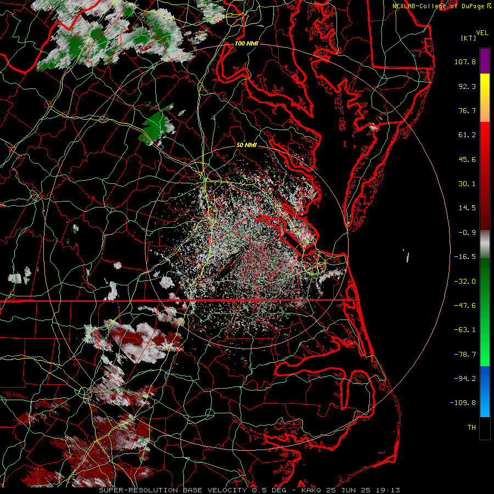This screenshot has width=494, height=494.
Task: Click the -109.8 legend value
Action: tap(463, 403)
